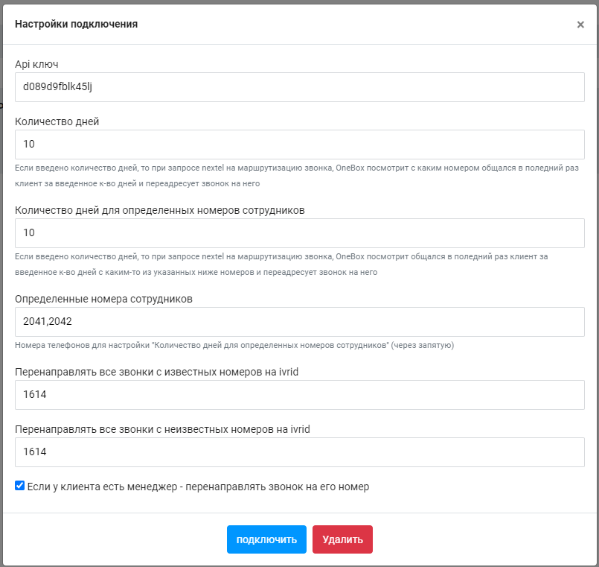The image size is (599, 567).
Task: Click the days field for specific employee numbers
Action: point(299,233)
